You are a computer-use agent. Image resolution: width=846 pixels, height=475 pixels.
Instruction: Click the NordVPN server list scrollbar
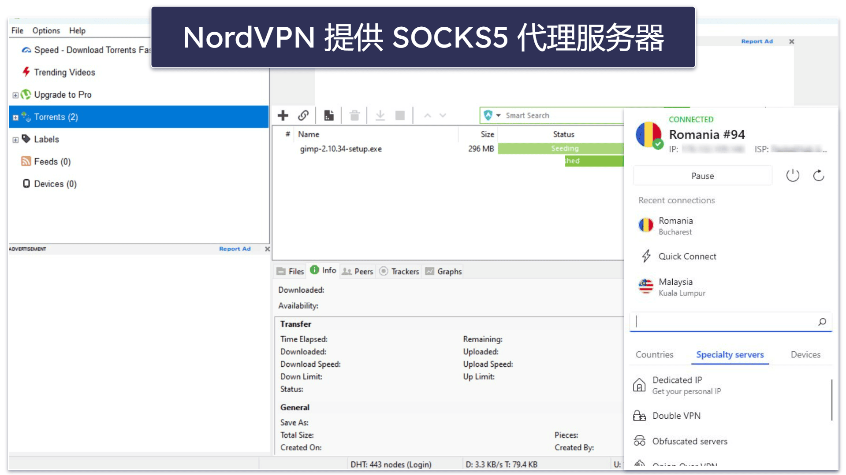pyautogui.click(x=831, y=400)
